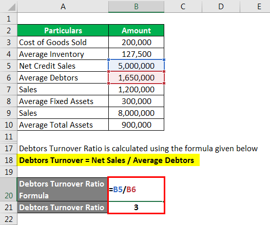This screenshot has width=270, height=225.
Task: Select row 9 header
Action: coord(9,113)
